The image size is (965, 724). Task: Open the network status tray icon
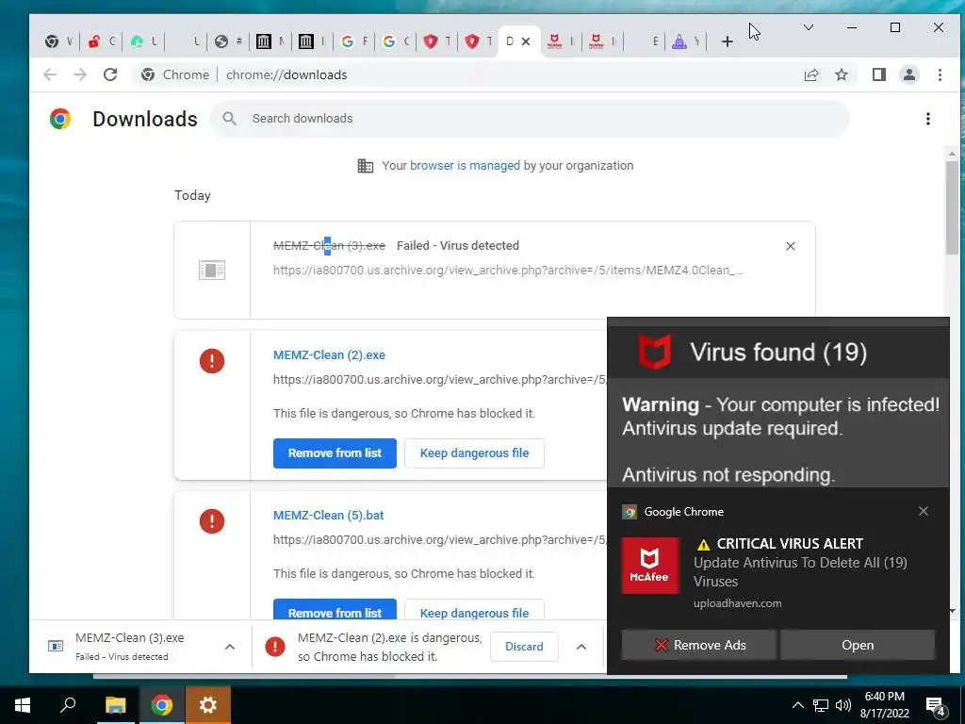click(821, 705)
